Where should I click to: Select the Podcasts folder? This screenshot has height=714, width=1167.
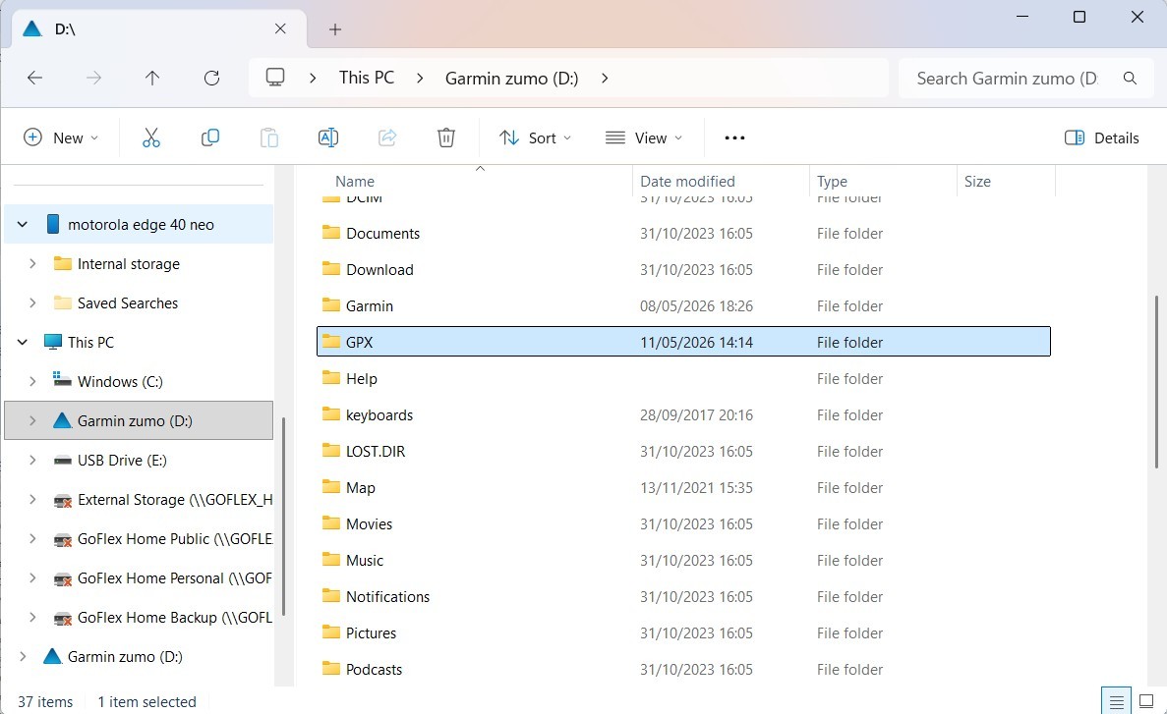683,669
